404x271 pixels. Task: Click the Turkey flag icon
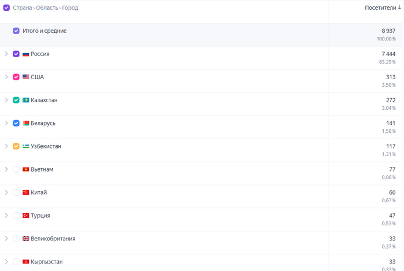[x=26, y=216]
